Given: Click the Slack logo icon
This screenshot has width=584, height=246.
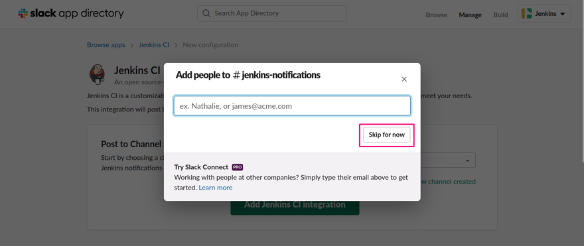Looking at the screenshot, I should click(23, 13).
